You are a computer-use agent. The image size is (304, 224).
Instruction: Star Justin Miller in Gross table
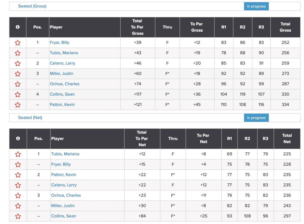(18, 74)
